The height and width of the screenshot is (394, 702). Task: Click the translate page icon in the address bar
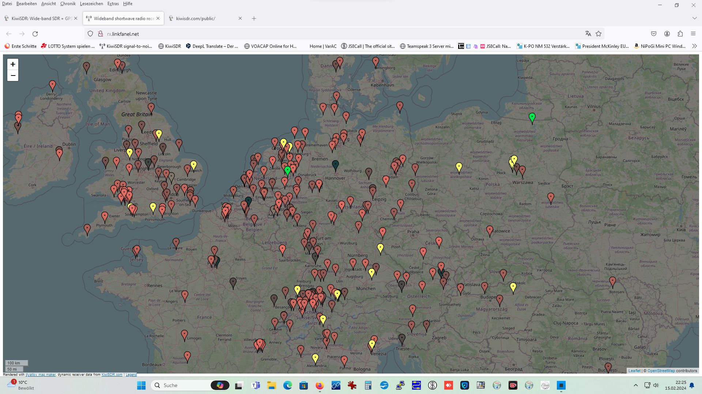[x=588, y=34]
